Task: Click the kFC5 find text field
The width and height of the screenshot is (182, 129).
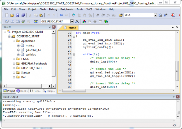Action: [x=137, y=15]
